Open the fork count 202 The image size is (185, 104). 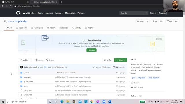click(x=176, y=21)
